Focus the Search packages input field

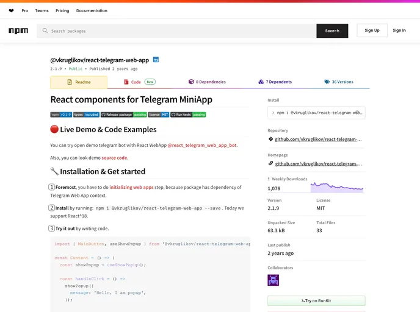[176, 30]
